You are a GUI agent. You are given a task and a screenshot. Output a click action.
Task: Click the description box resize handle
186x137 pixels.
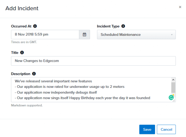coord(174,101)
